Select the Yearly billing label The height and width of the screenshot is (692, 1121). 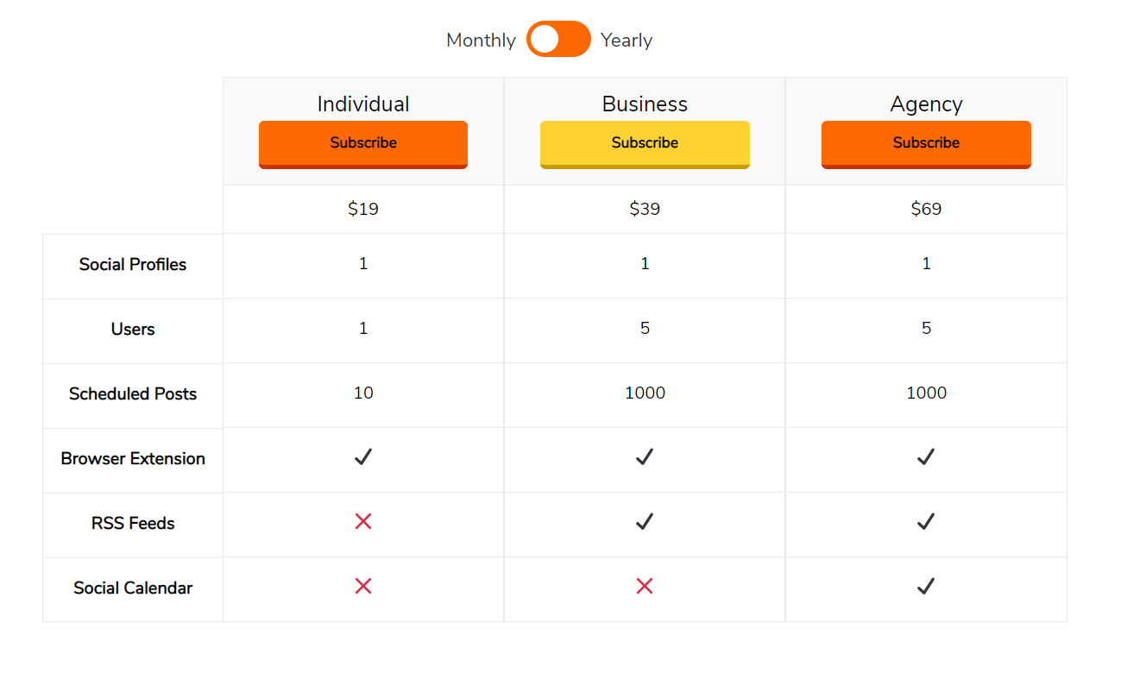(627, 41)
